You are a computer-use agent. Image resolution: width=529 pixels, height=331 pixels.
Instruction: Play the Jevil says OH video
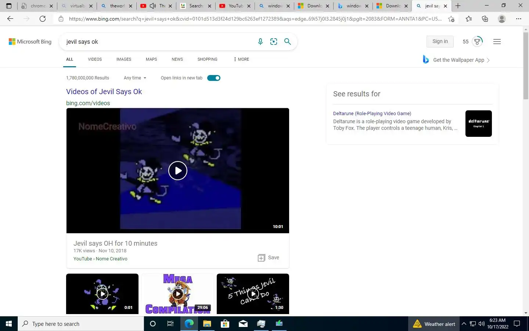tap(178, 171)
